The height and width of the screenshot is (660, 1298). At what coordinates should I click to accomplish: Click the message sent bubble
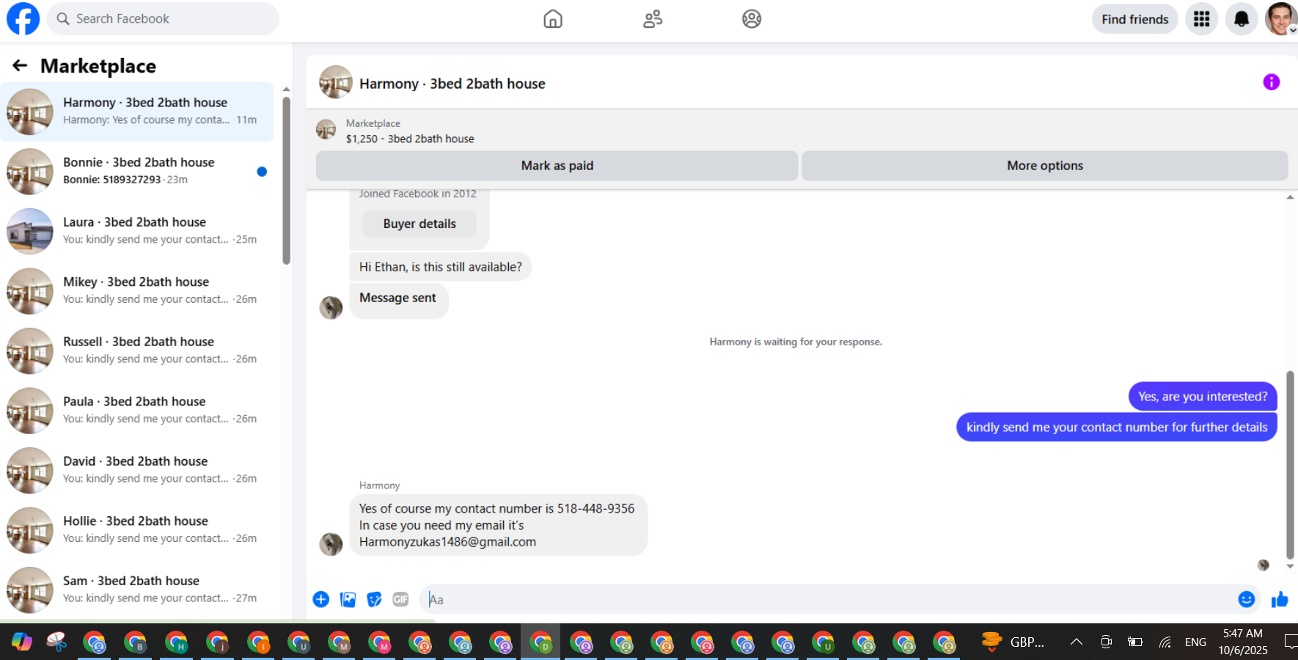click(x=398, y=300)
